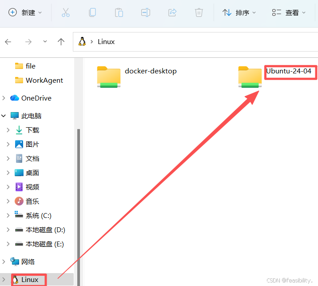Viewport: 318px width, 286px height.
Task: Select the WorkAgent folder in sidebar
Action: point(39,81)
